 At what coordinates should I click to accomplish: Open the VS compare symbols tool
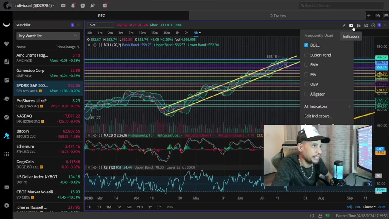(366, 26)
